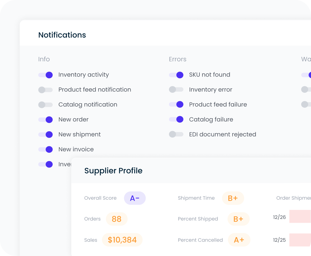
Task: Click the A- Overall Score badge
Action: (135, 198)
